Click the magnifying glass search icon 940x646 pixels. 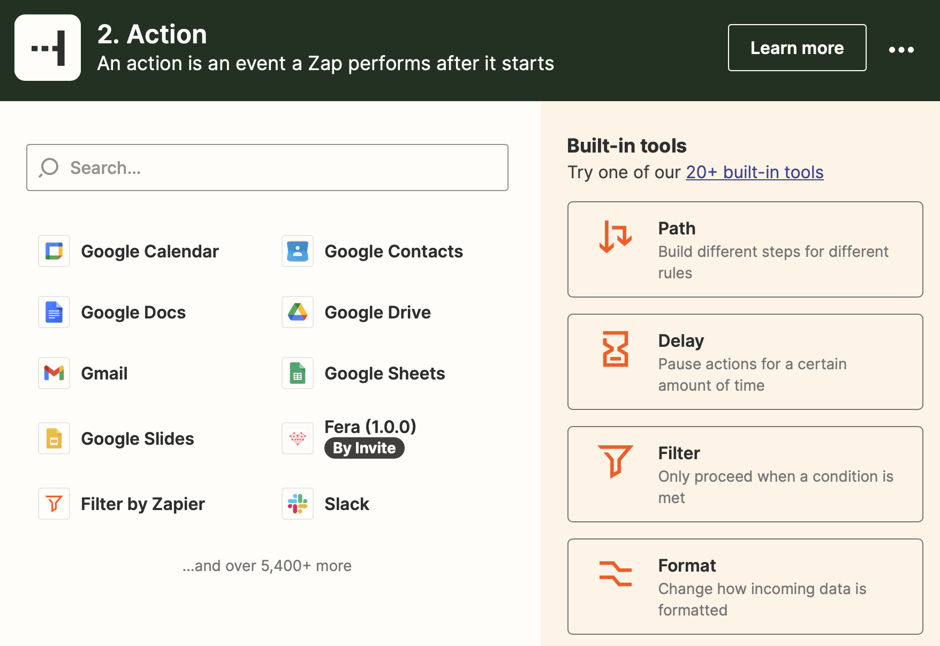(49, 168)
